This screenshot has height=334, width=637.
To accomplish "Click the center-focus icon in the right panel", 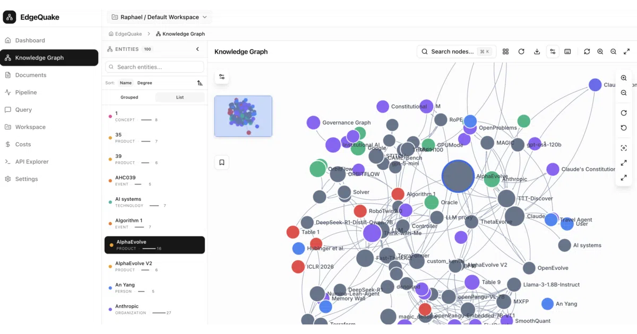I will (624, 148).
